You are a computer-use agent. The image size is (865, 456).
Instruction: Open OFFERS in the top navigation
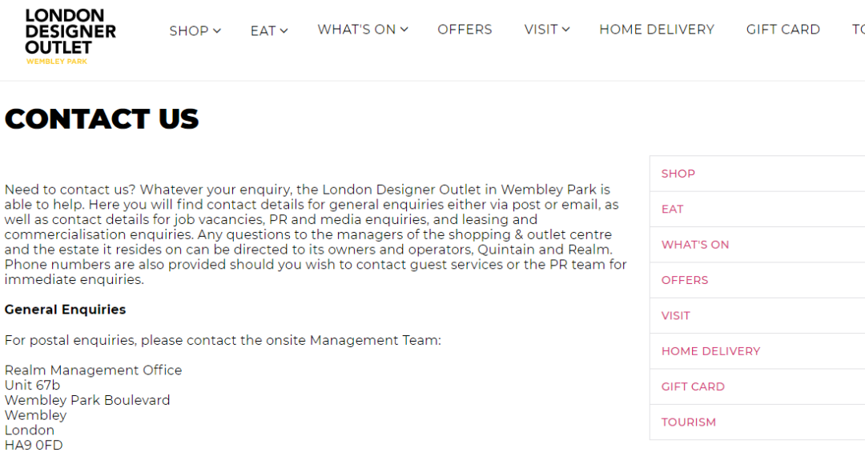pos(465,29)
